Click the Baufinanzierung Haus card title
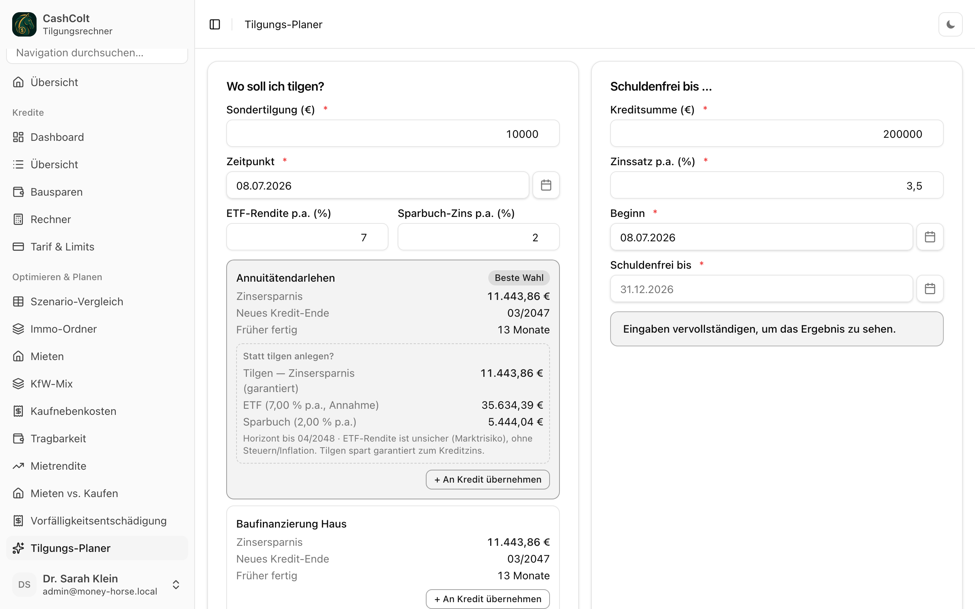This screenshot has width=975, height=609. pyautogui.click(x=291, y=524)
